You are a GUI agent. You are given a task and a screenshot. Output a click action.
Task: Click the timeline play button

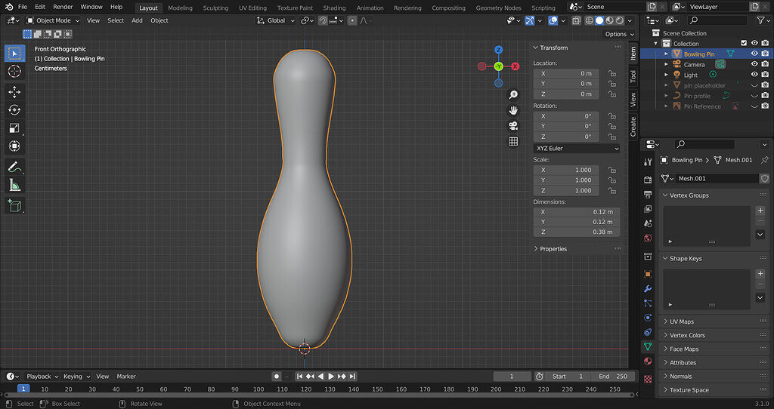(331, 376)
